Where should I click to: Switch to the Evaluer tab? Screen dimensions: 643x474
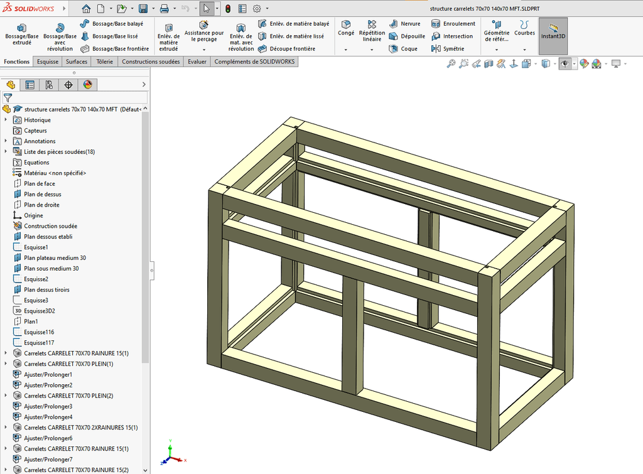pos(197,62)
